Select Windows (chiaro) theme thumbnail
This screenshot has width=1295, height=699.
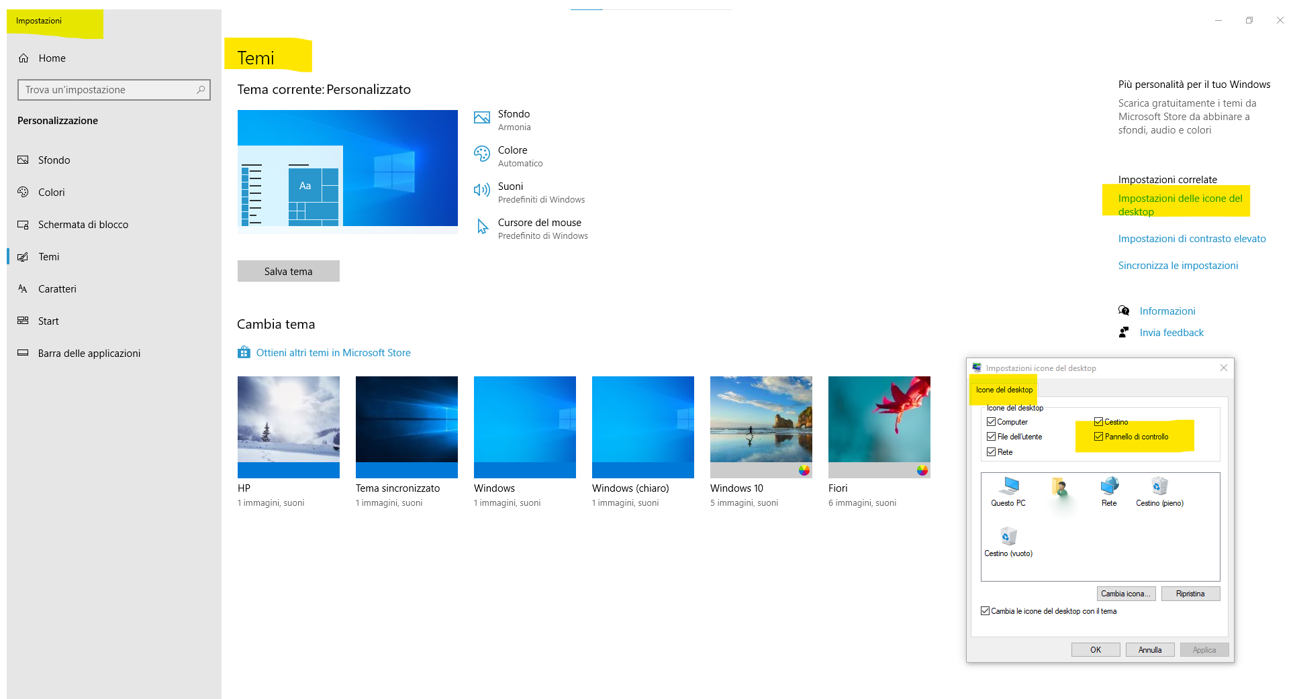[643, 427]
